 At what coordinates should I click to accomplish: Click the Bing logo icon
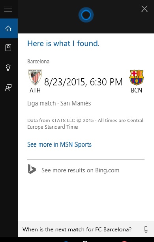pyautogui.click(x=32, y=169)
